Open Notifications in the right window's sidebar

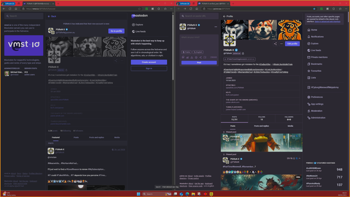coord(315,37)
